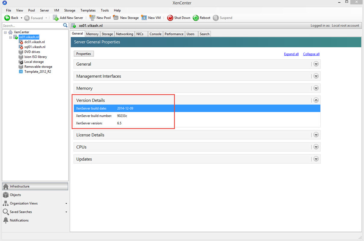Open the Templates menu
Image resolution: width=364 pixels, height=241 pixels.
88,10
